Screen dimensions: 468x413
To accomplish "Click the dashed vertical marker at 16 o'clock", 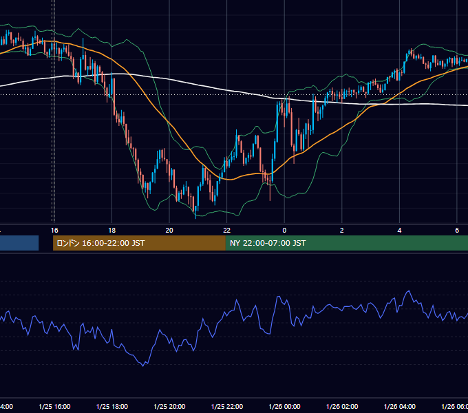I will [x=54, y=111].
